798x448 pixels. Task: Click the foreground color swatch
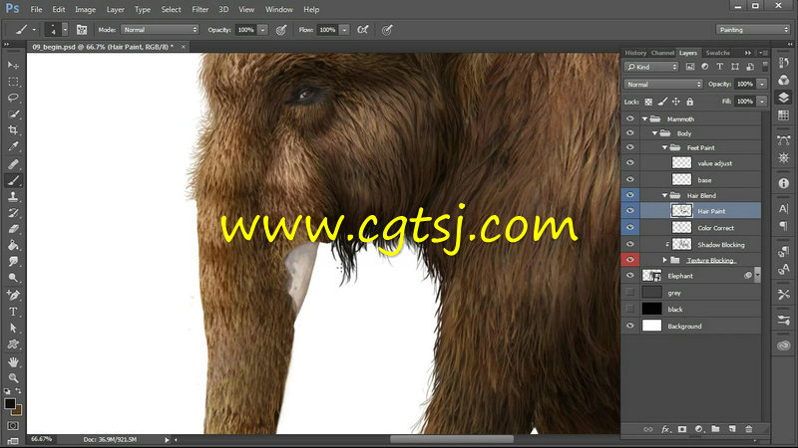[10, 403]
